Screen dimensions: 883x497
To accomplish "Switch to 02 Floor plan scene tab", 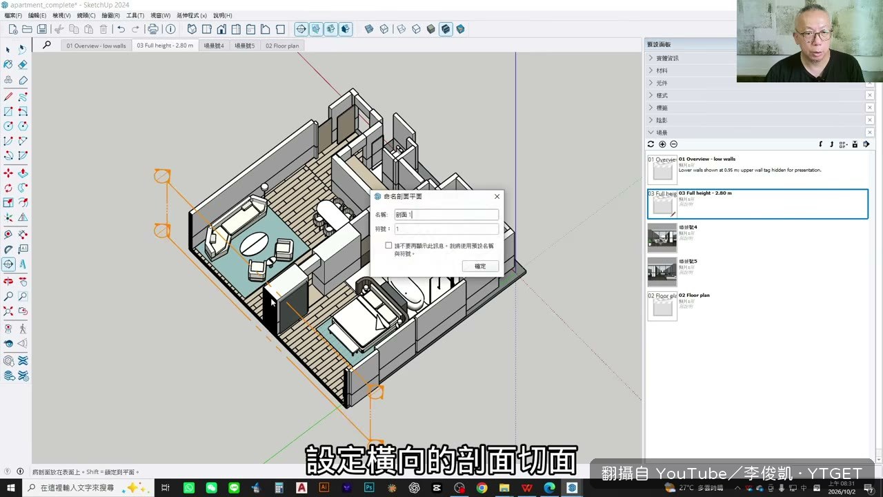I will pos(282,46).
